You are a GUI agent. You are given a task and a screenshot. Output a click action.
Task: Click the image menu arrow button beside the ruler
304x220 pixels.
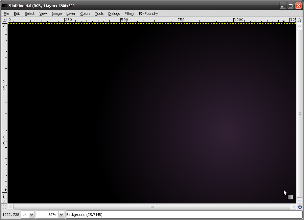click(x=4, y=20)
